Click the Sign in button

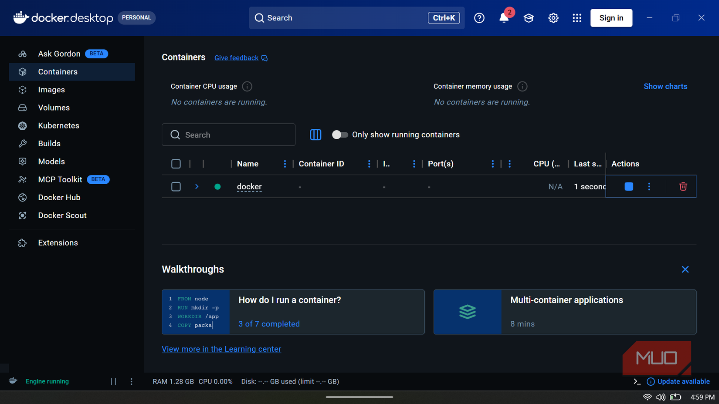click(611, 18)
